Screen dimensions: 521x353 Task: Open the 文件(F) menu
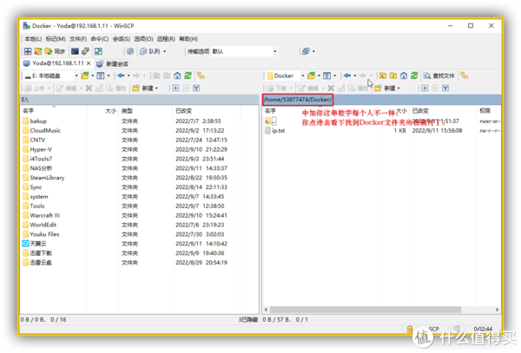pos(78,39)
